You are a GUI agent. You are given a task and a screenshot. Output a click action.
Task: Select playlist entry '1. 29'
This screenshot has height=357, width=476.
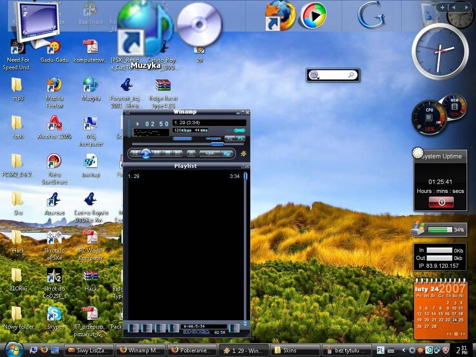pos(184,176)
